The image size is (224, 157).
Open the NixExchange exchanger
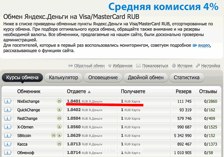(28, 101)
